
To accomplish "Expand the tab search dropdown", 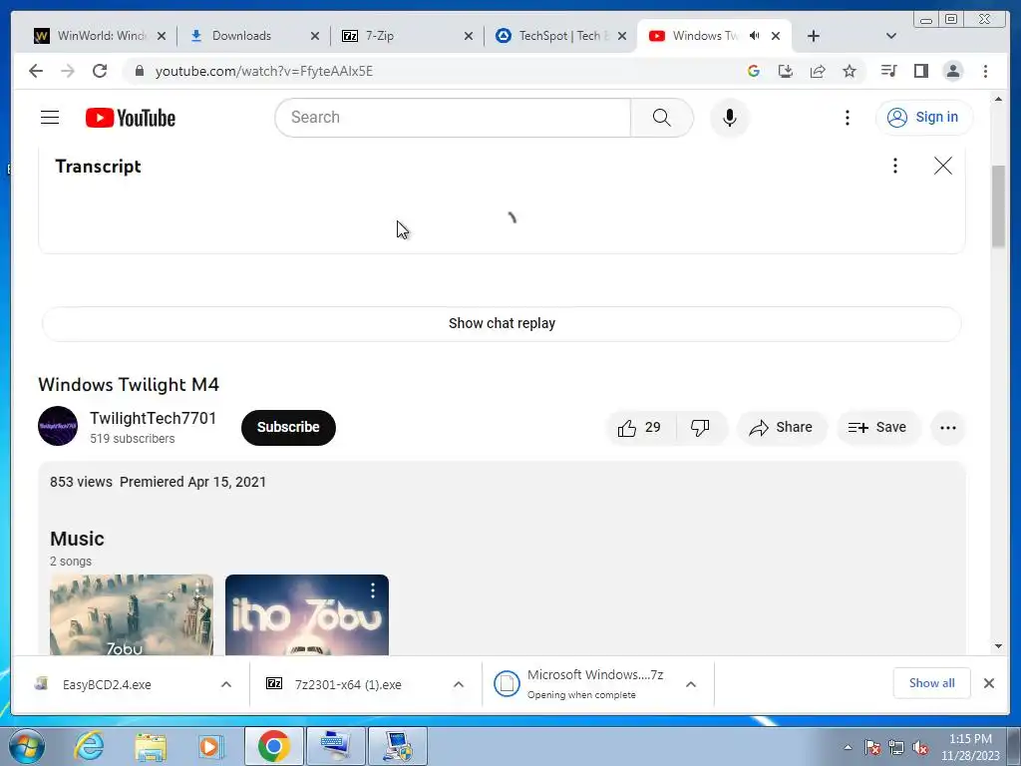I will pos(891,36).
